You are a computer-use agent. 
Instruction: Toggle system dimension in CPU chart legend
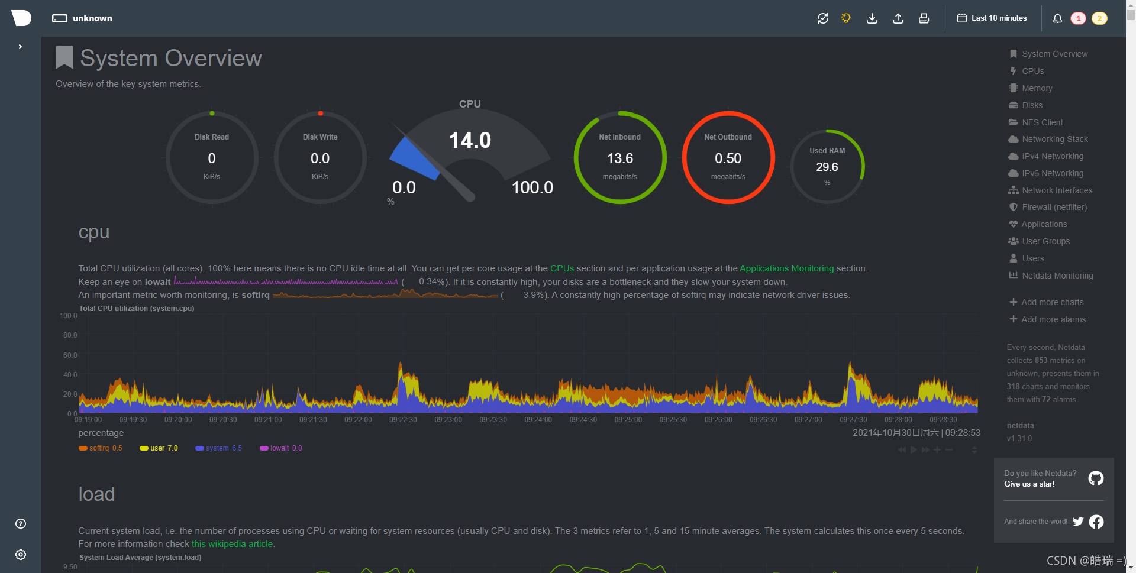click(219, 448)
